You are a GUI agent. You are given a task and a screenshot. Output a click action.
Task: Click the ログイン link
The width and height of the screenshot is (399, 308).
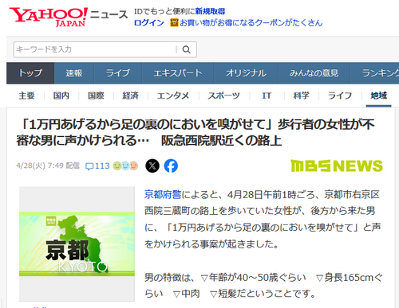tap(149, 23)
